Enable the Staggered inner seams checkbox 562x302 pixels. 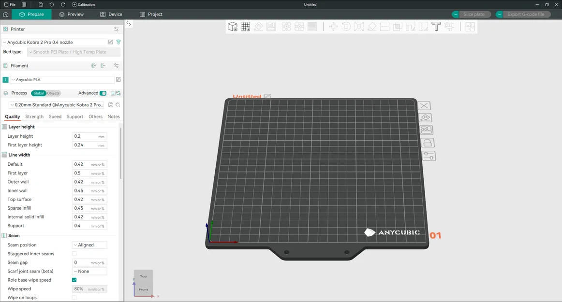pos(74,254)
